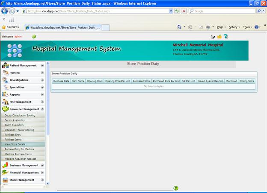Open the Purchase Entry link
The image size is (267, 193).
tap(13, 135)
